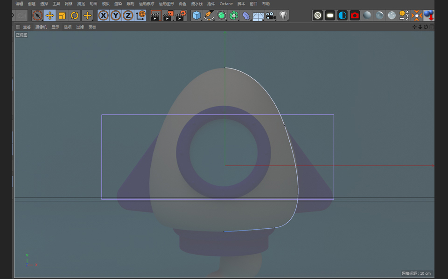Image resolution: width=448 pixels, height=279 pixels.
Task: Click the orange sphere XYZ arrow icon
Action: coord(404,15)
